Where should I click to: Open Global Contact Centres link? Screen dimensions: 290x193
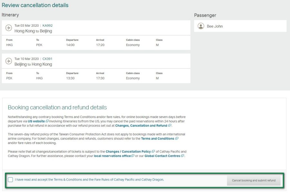pos(162,156)
